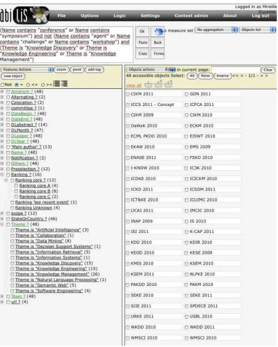Open the No aggregation dropdown
This screenshot has height=347, width=278.
(216, 29)
